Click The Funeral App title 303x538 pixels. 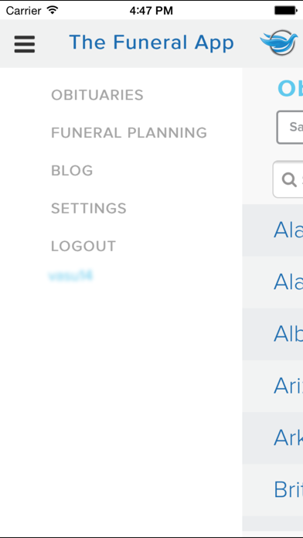[151, 43]
